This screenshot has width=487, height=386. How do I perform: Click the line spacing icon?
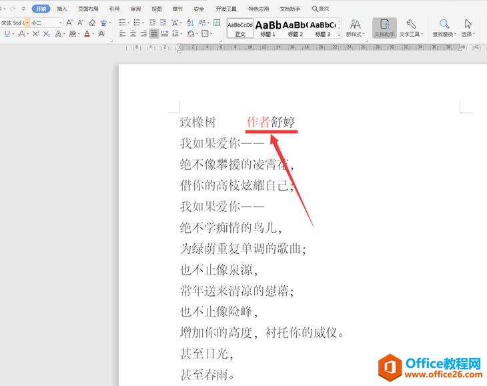[175, 33]
